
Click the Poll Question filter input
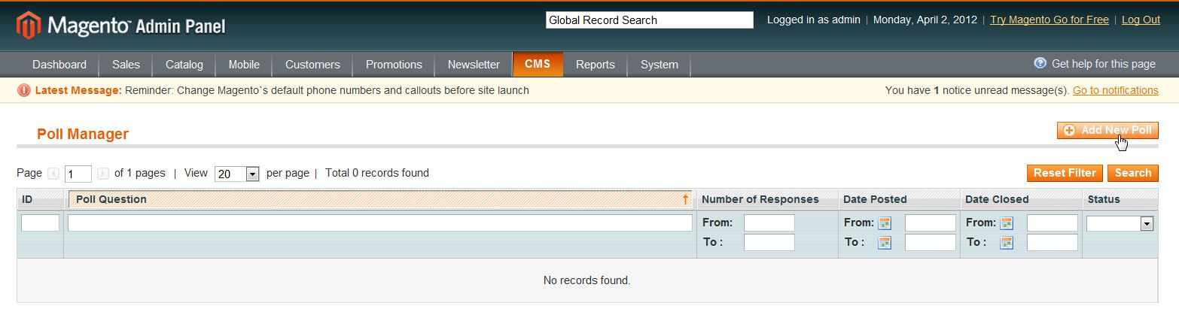tap(380, 223)
